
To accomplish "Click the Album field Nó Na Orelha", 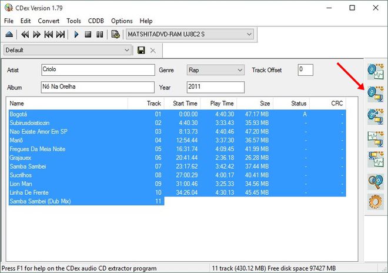I will click(98, 87).
